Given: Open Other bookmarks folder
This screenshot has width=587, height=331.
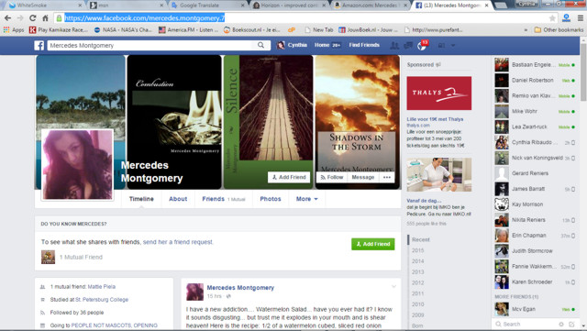Looking at the screenshot, I should point(559,30).
